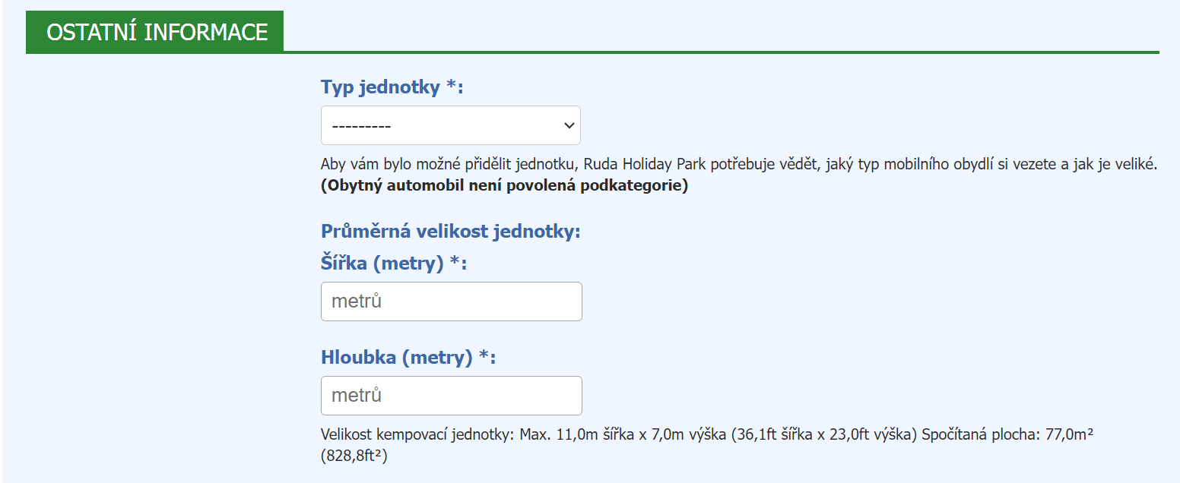Image resolution: width=1180 pixels, height=483 pixels.
Task: Click the "Šířka (metry) *:" label
Action: [394, 264]
